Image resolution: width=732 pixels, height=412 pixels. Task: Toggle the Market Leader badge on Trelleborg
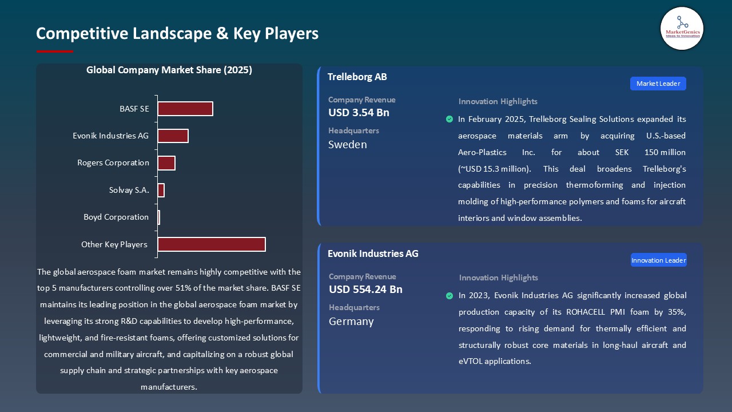pos(658,84)
